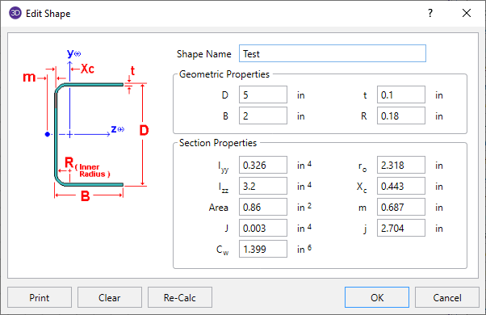
Task: Click the Geometric Properties group label
Action: coord(224,74)
